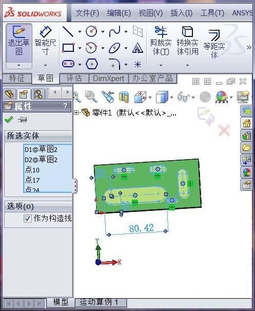
Task: Open Trim Entities dropdown arrow
Action: point(161,65)
